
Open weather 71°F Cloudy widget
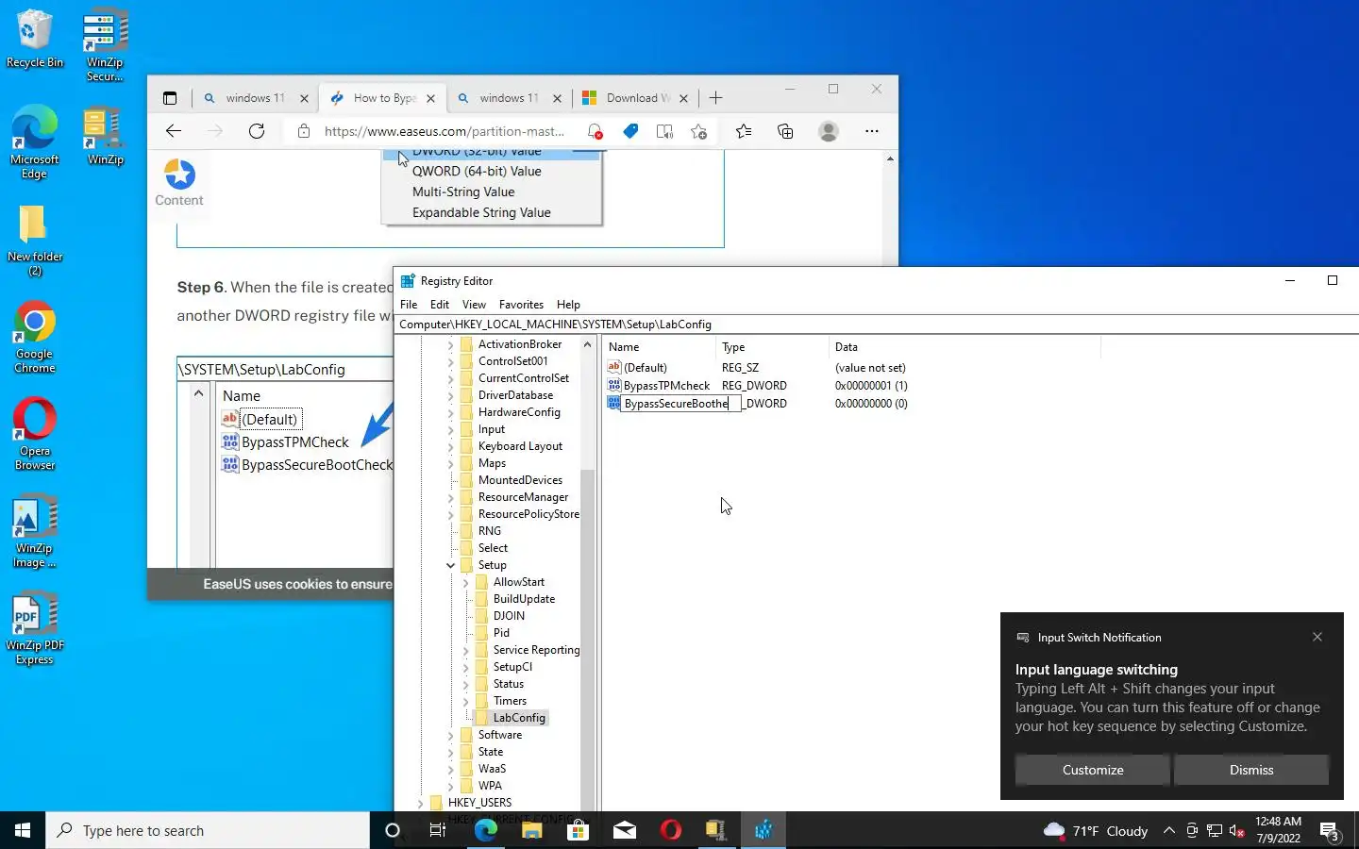1096,830
